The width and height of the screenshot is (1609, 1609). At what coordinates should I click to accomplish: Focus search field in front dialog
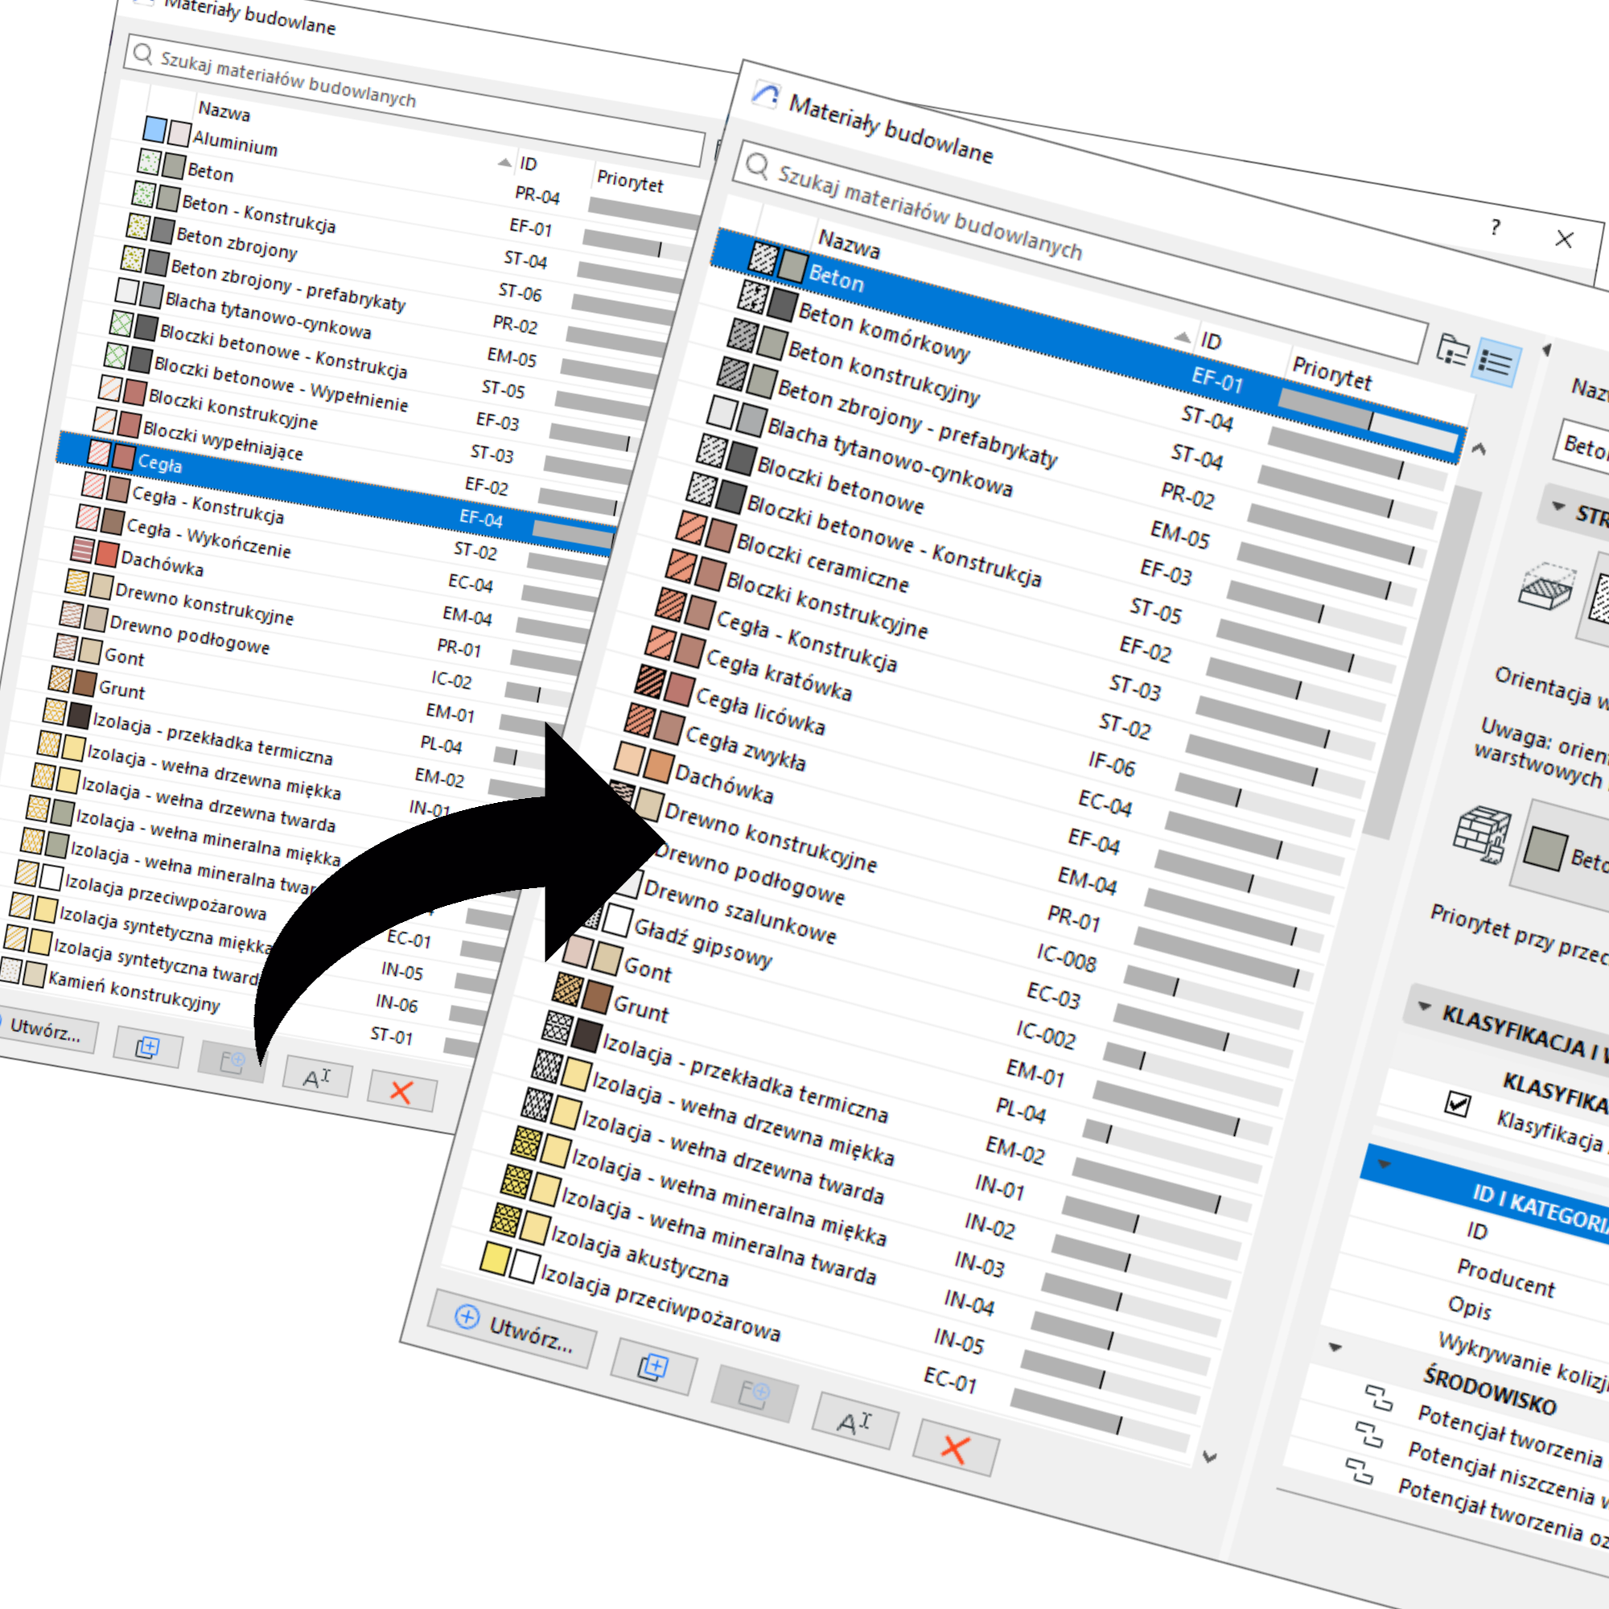point(1083,253)
